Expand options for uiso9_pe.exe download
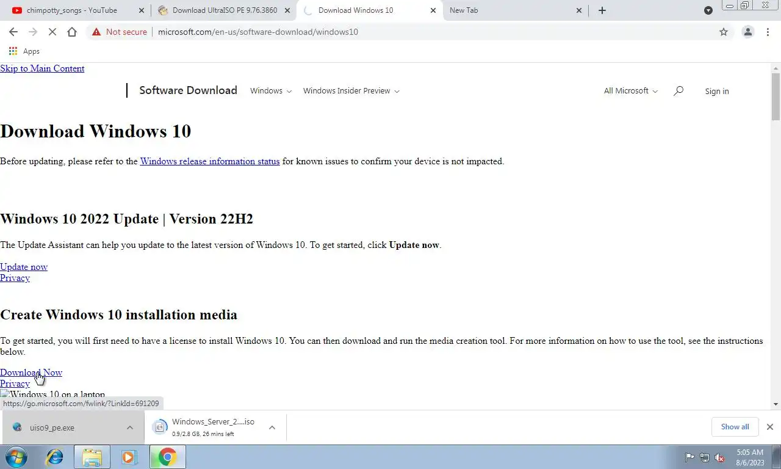Screen dimensions: 781x469 click(130, 427)
